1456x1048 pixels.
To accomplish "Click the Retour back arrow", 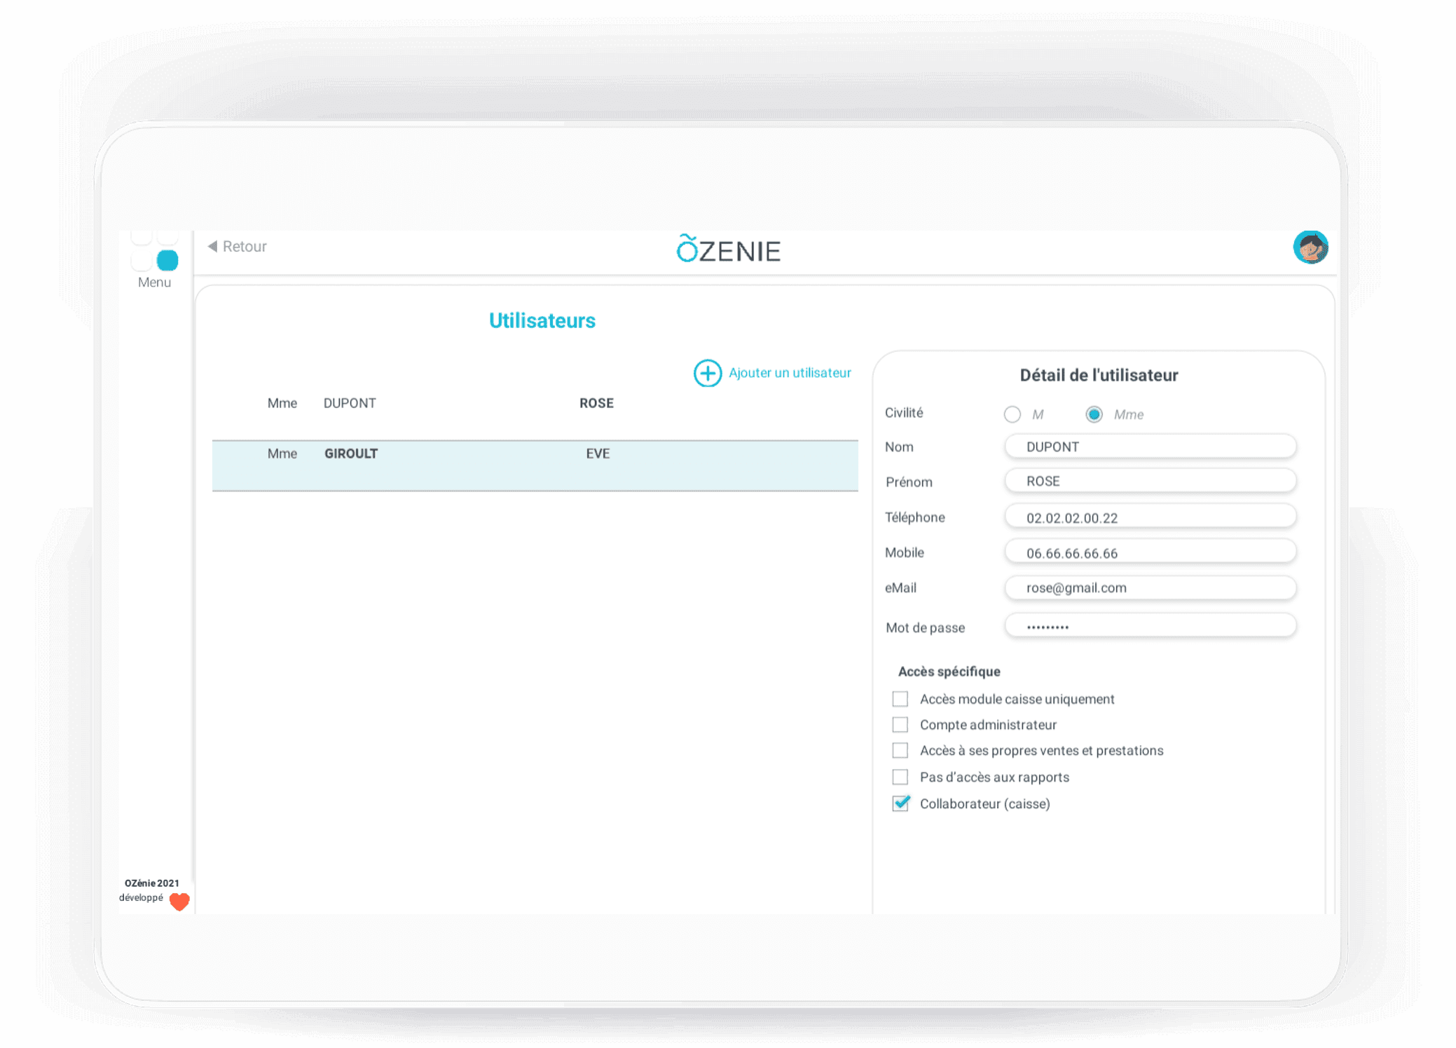I will click(x=212, y=246).
